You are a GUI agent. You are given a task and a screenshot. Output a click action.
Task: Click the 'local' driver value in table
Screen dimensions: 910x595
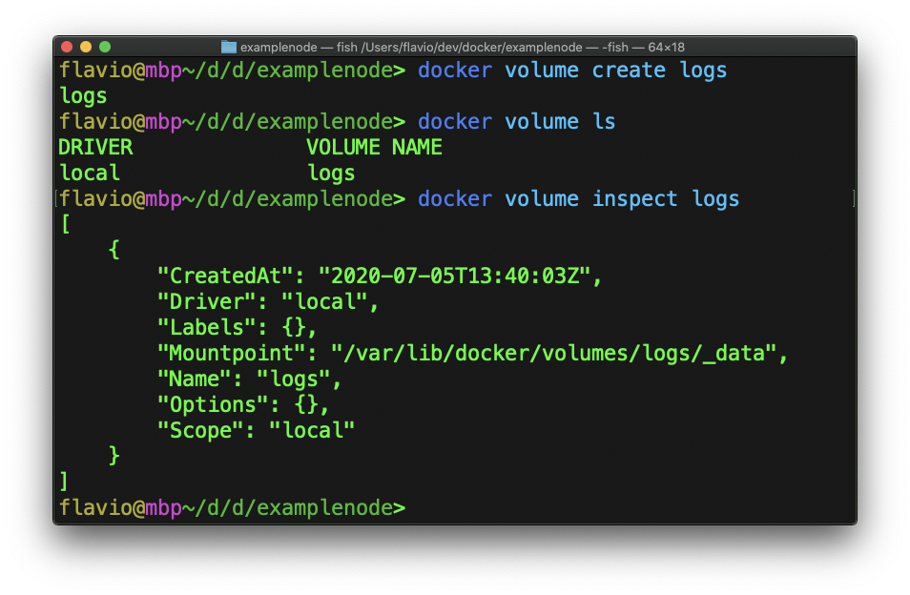(90, 174)
